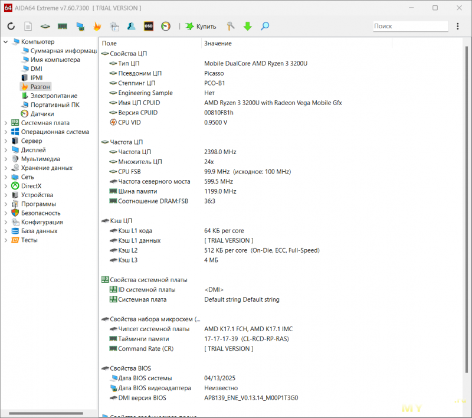
Task: Select the CPU FSB row
Action: click(x=200, y=172)
